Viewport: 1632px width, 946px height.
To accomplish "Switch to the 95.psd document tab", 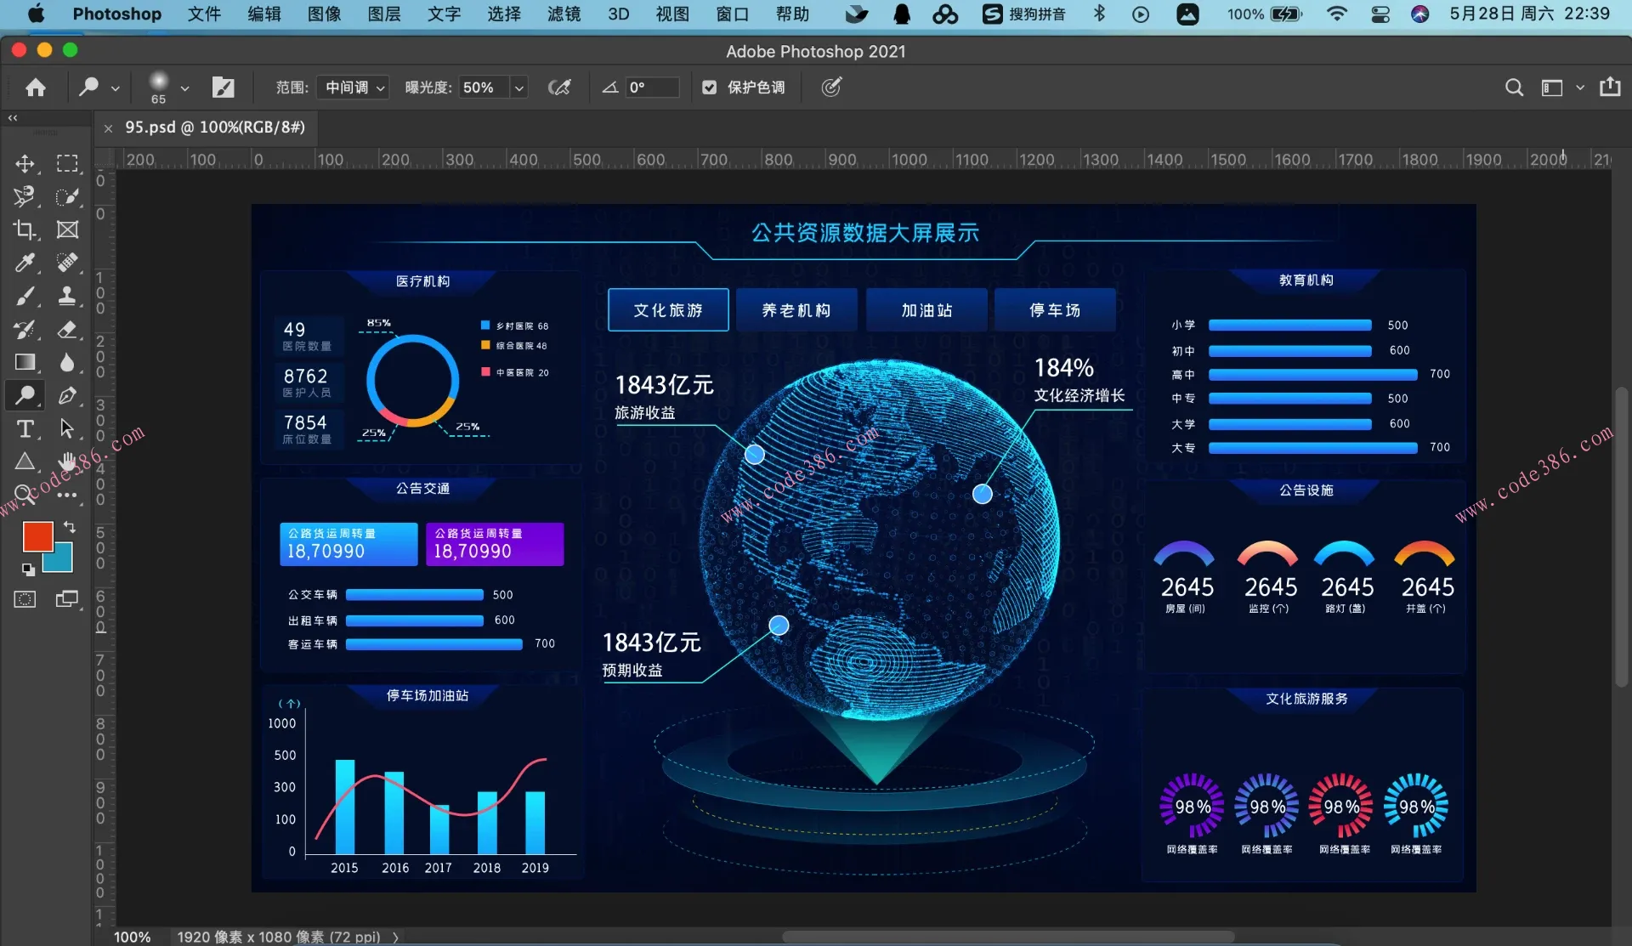I will coord(214,127).
